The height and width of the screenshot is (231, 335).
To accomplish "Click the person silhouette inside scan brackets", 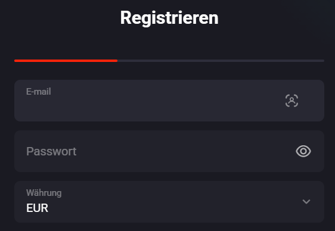I will coord(291,101).
